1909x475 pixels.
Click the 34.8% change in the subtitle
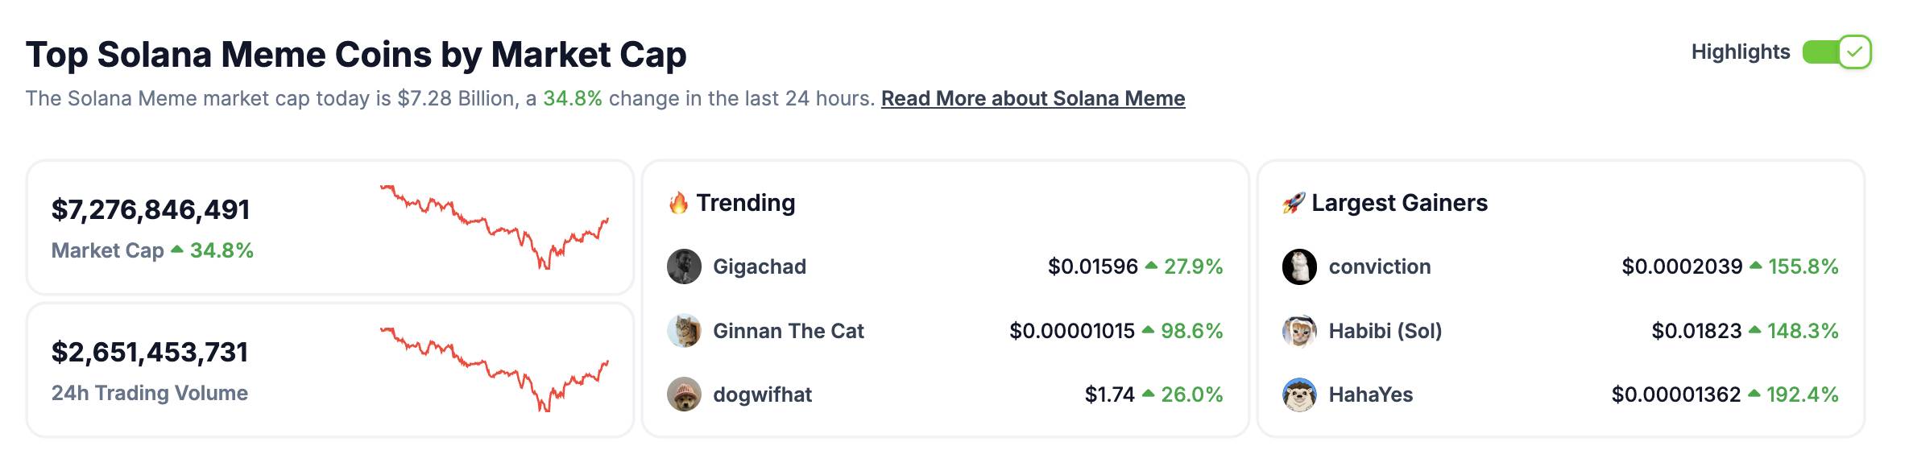(x=573, y=98)
